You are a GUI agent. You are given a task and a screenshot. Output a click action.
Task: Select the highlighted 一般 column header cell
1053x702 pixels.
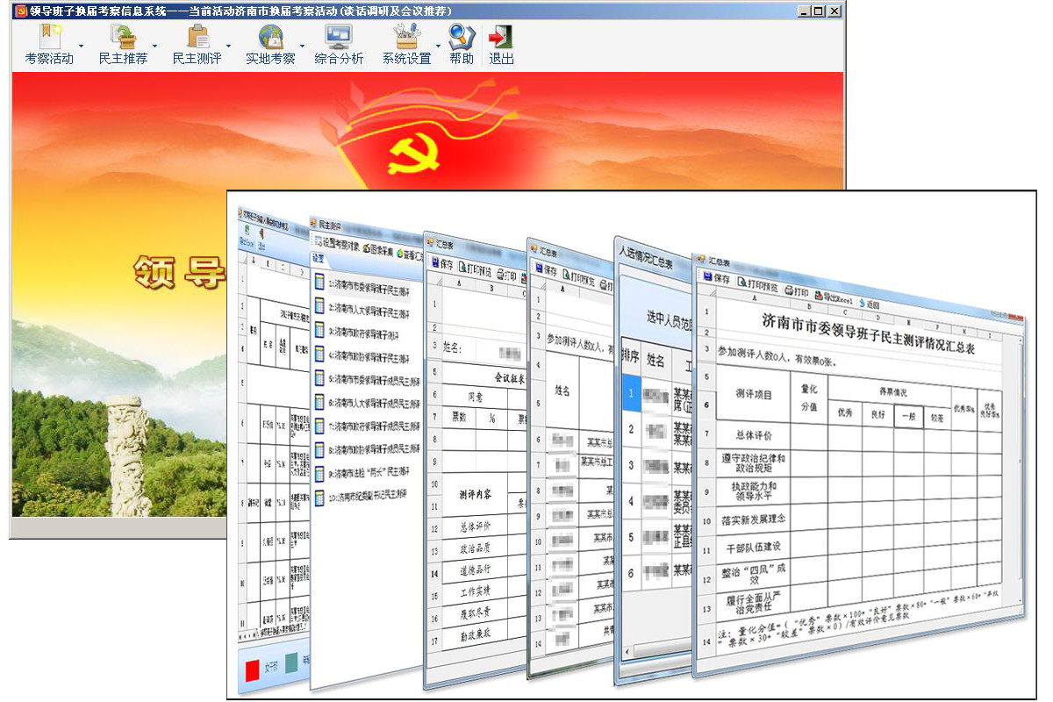[909, 418]
